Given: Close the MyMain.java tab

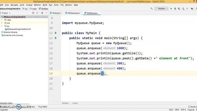Looking at the screenshot, I should [99, 13].
